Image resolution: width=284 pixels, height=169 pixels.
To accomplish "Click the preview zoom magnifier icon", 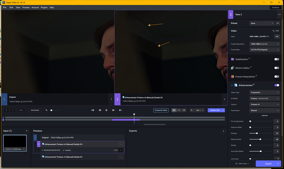I will (x=191, y=110).
